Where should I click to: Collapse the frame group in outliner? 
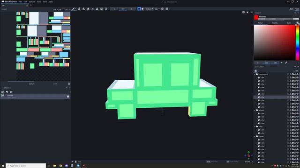[x=255, y=136]
